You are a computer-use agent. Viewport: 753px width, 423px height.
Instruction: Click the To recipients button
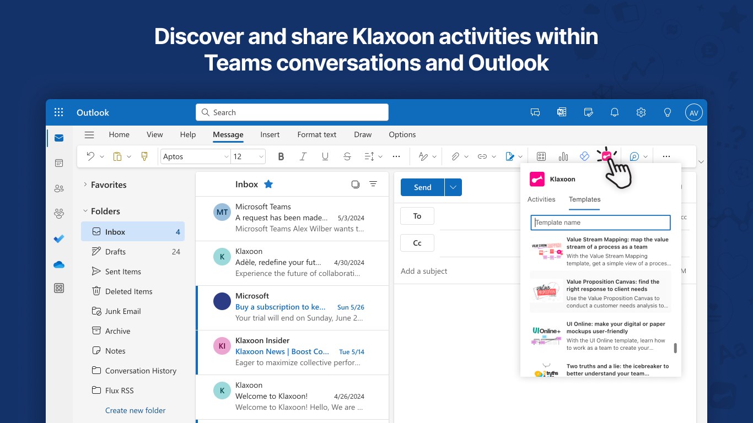417,216
